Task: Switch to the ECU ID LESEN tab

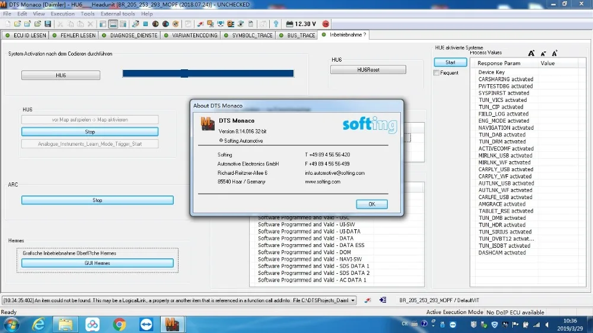Action: (x=25, y=35)
